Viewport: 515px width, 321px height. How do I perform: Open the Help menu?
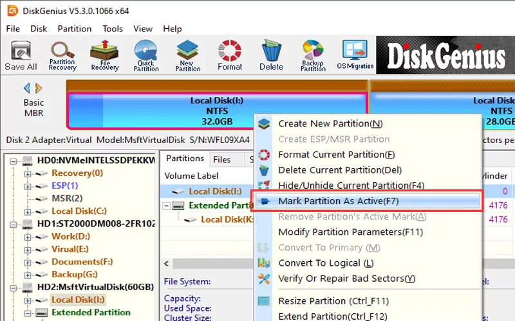(173, 29)
